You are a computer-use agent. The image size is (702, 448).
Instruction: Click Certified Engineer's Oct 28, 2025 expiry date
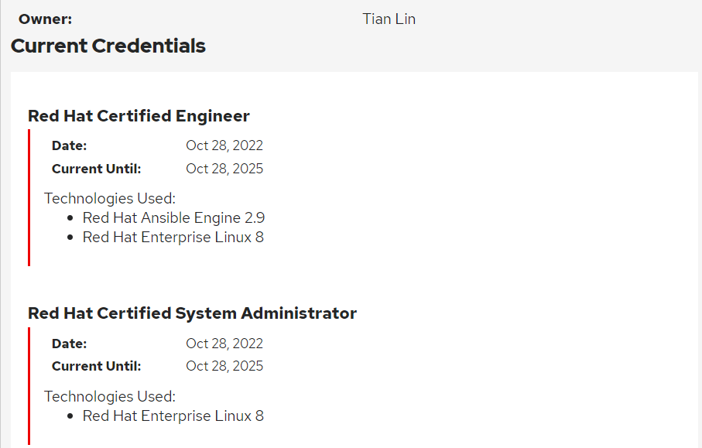224,169
